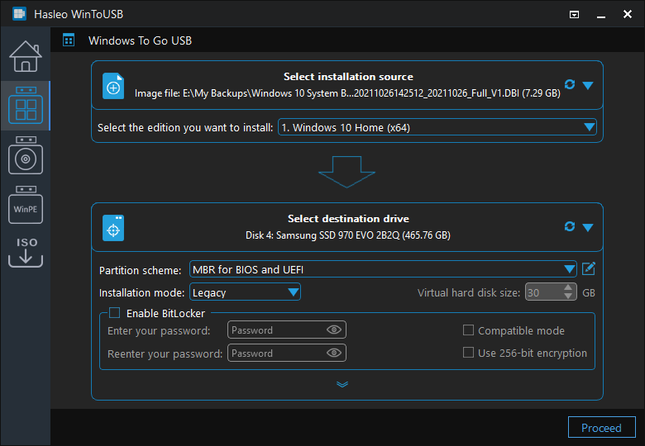This screenshot has height=446, width=645.
Task: Enable BitLocker checkbox
Action: pos(114,313)
